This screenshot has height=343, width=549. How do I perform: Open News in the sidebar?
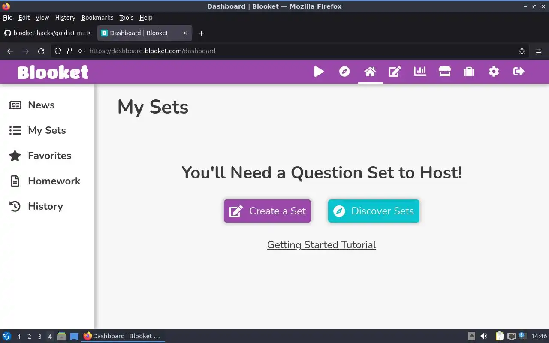coord(32,105)
